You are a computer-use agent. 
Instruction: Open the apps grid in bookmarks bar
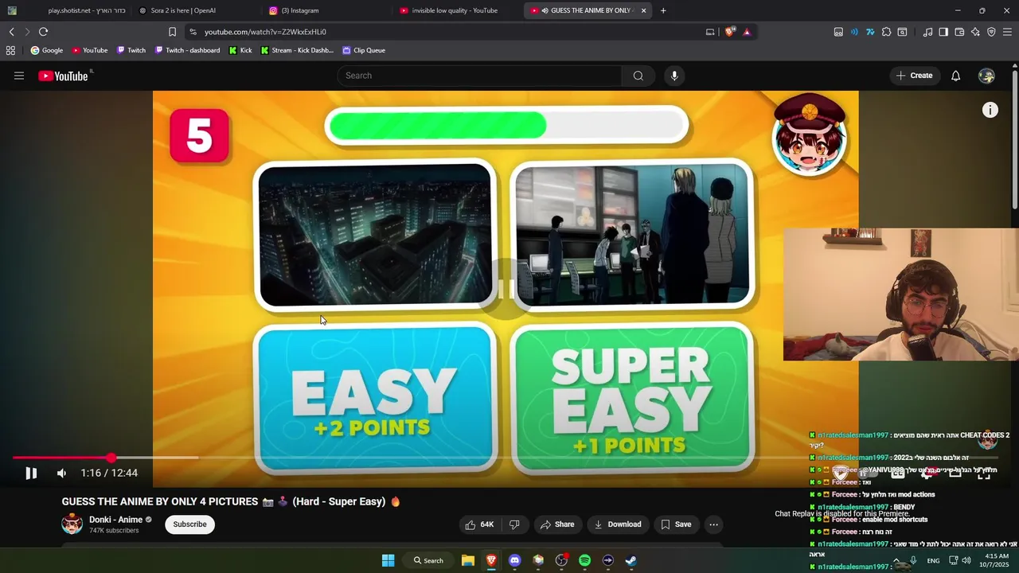[x=10, y=50]
